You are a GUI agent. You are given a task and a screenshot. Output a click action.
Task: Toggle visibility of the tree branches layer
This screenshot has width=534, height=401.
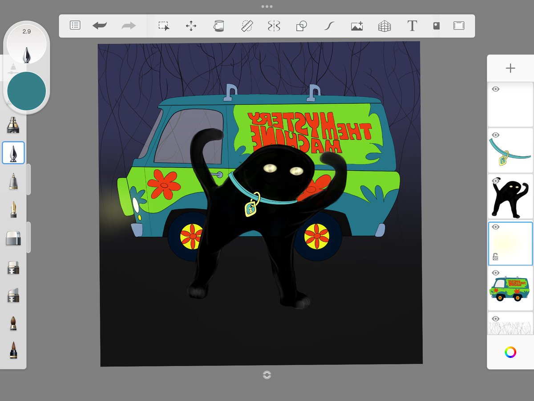[495, 319]
